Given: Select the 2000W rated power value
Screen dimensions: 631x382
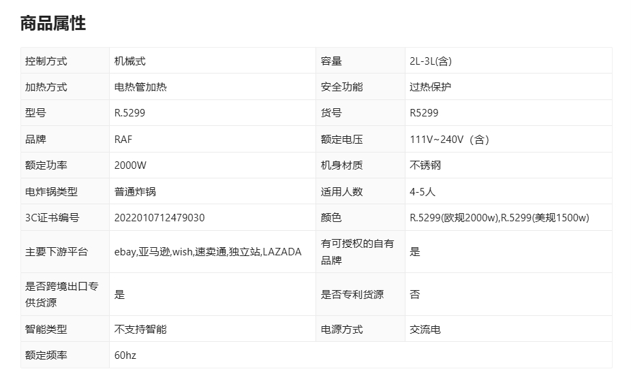Looking at the screenshot, I should (x=130, y=165).
